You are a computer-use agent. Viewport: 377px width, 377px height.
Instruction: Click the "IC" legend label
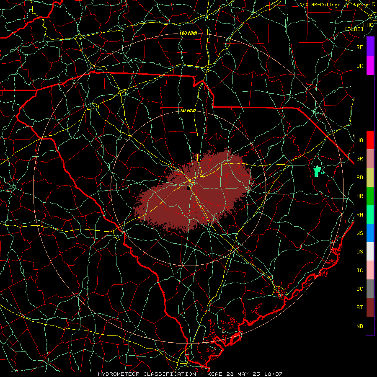(x=359, y=271)
